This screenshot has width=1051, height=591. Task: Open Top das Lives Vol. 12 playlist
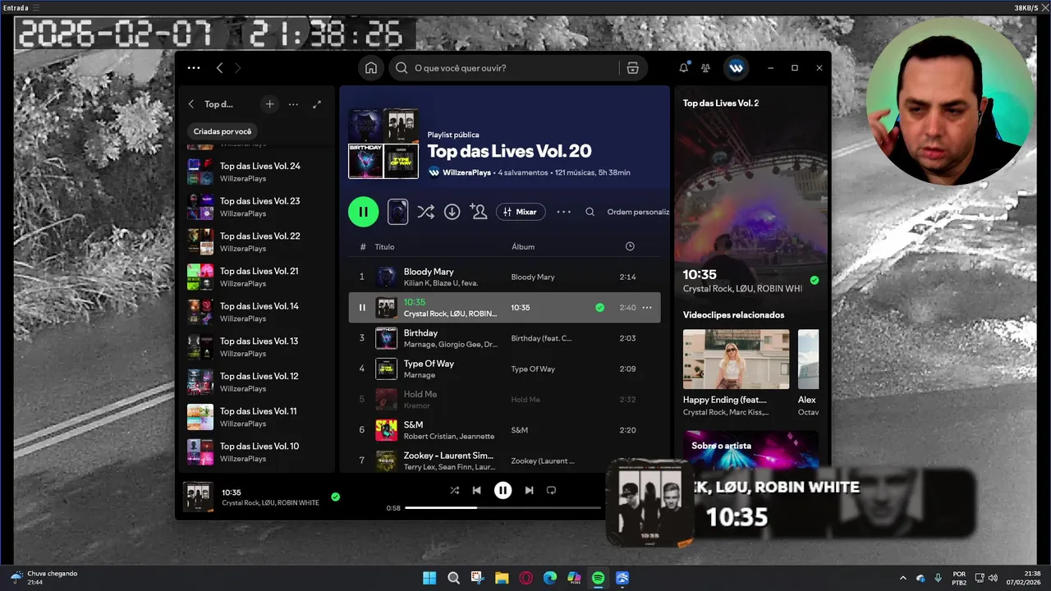(255, 382)
